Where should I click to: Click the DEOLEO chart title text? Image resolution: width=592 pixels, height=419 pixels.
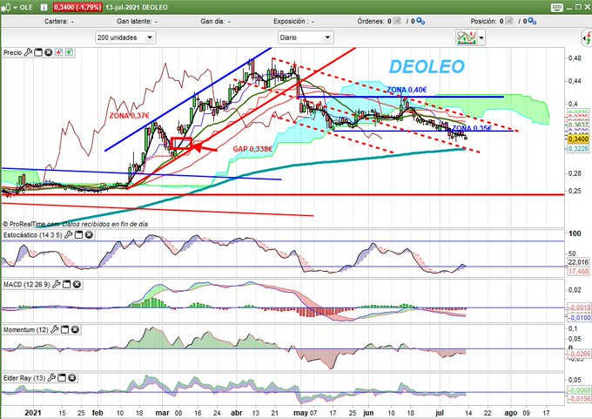pyautogui.click(x=427, y=67)
